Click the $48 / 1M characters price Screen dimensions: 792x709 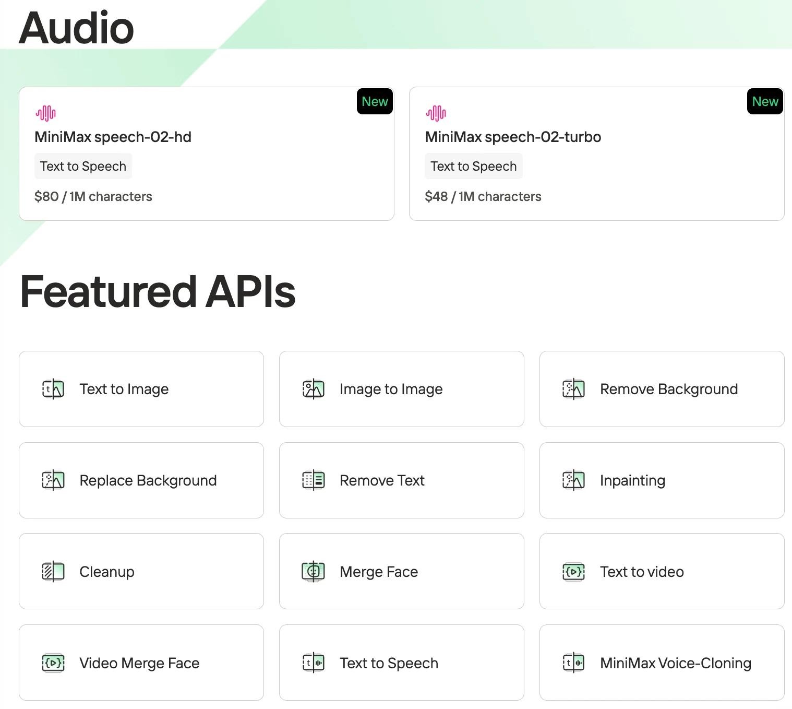pos(483,196)
